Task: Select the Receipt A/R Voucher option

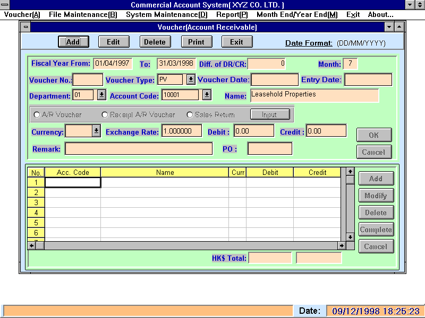Action: pyautogui.click(x=105, y=114)
